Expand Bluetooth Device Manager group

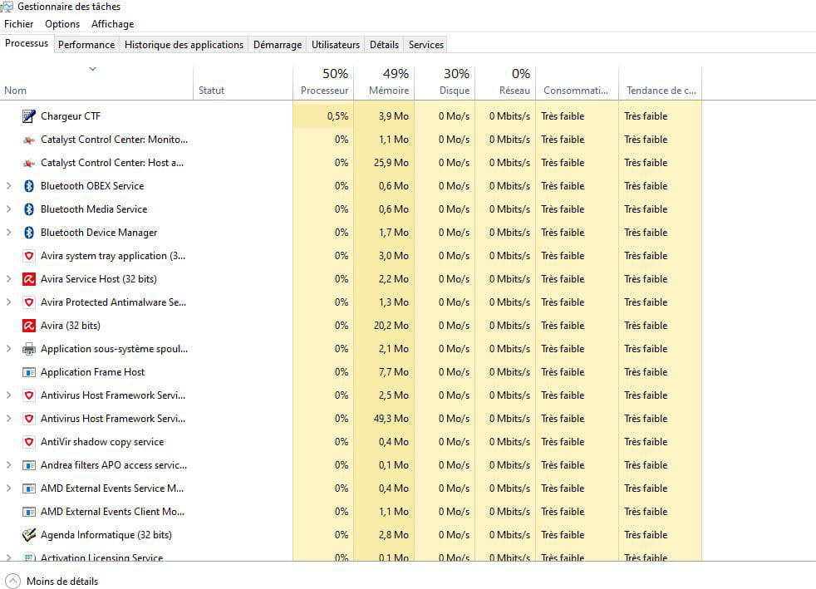8,233
